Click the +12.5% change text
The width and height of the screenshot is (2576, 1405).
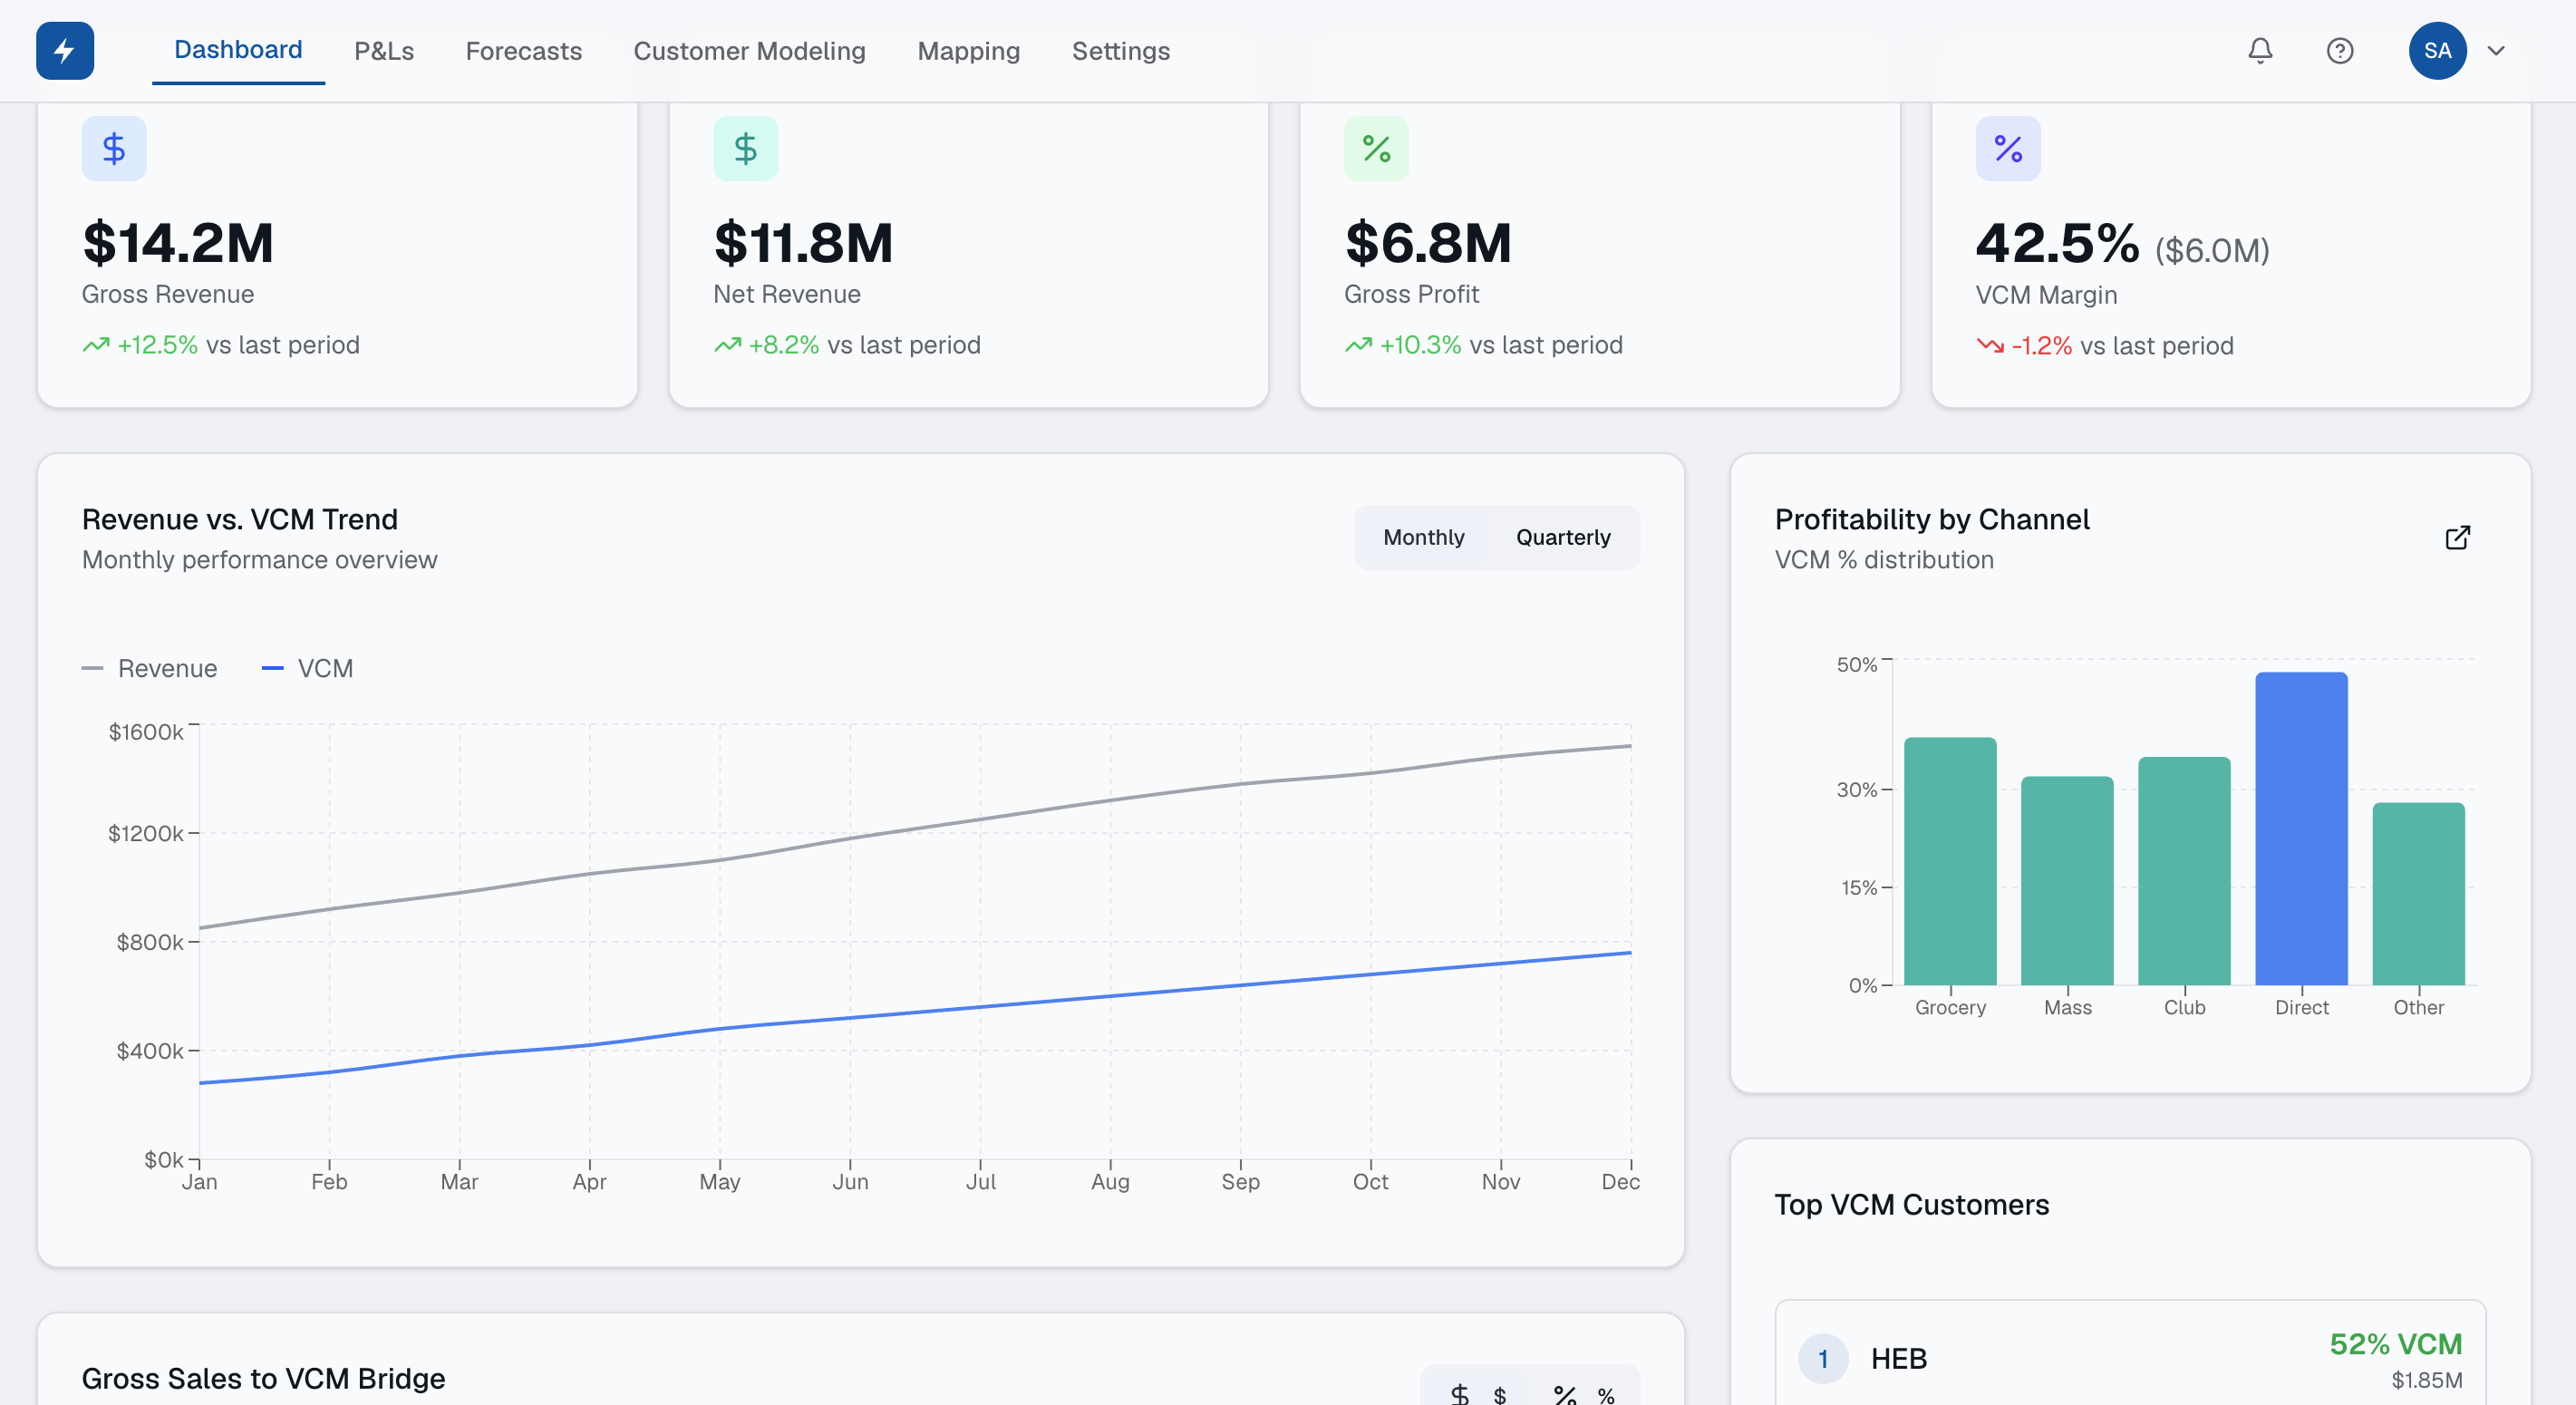(158, 345)
